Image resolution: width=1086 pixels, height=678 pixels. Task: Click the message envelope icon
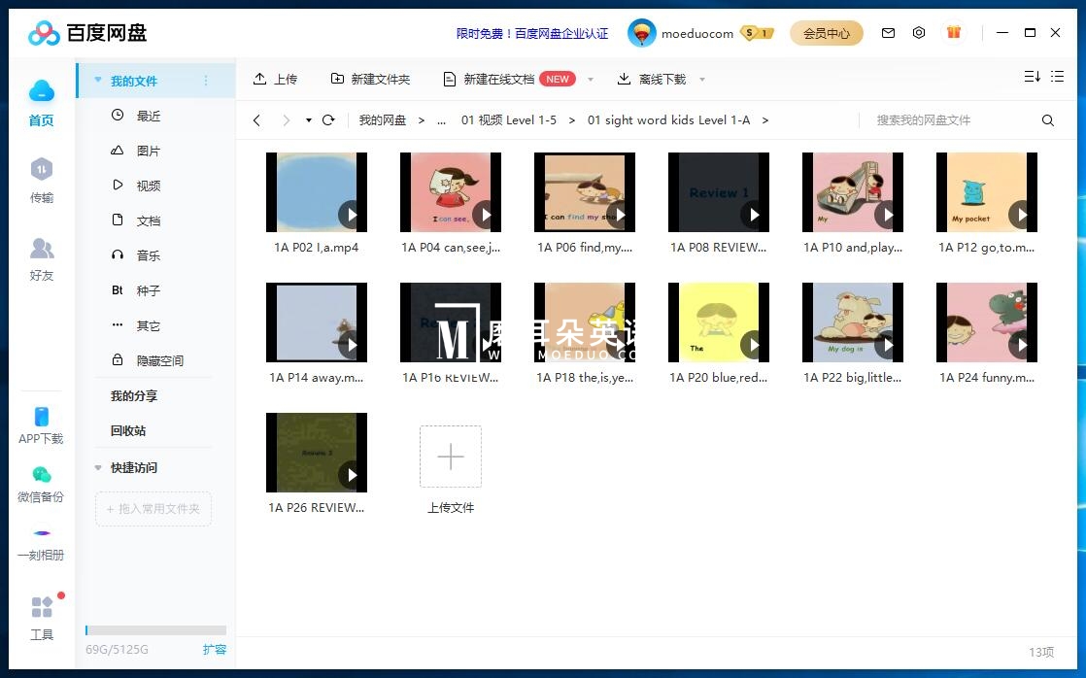(888, 32)
